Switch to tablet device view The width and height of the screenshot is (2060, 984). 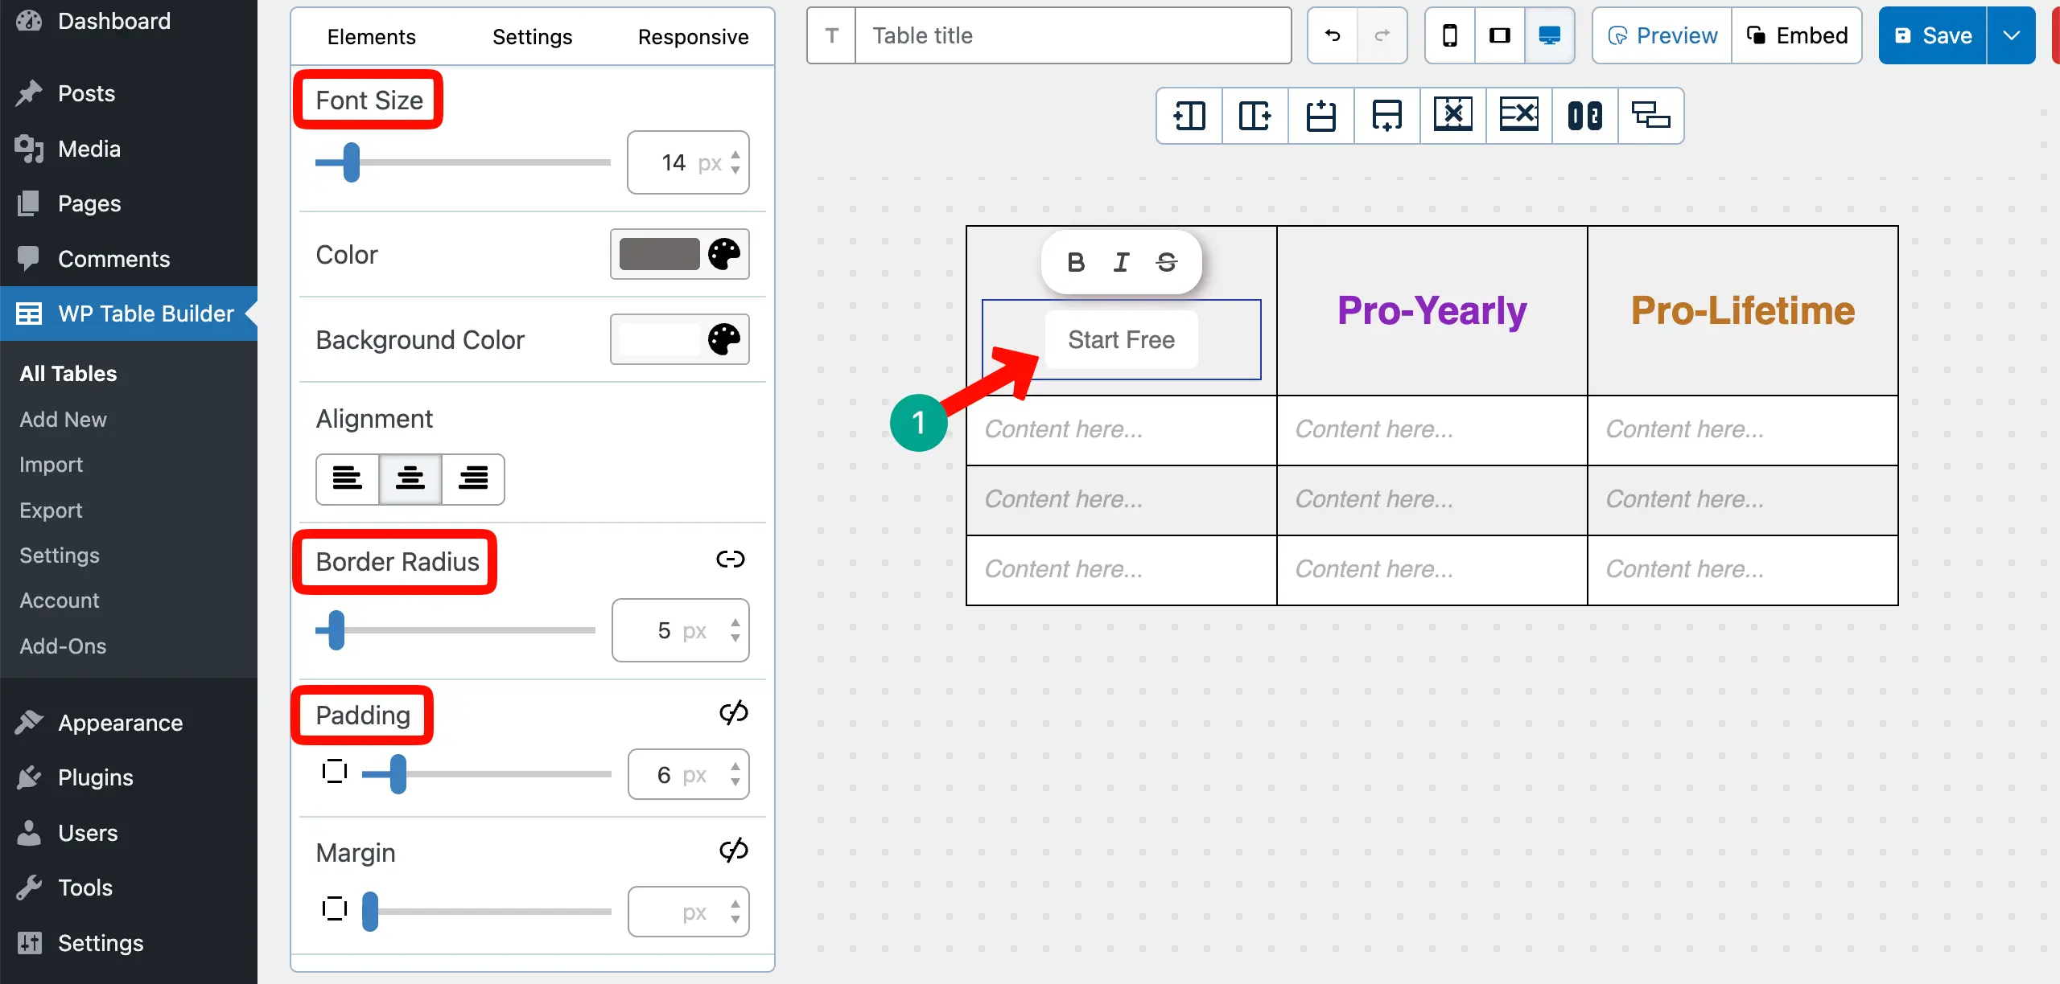1499,35
